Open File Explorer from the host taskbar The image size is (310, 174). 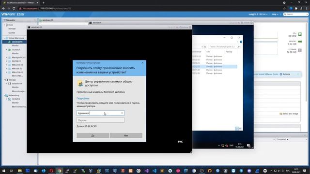point(20,171)
